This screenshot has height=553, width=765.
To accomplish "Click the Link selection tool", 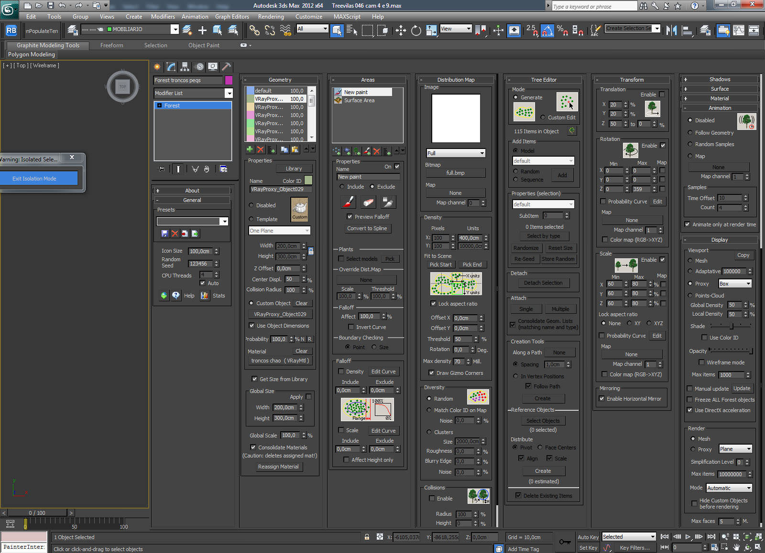I will (x=254, y=31).
